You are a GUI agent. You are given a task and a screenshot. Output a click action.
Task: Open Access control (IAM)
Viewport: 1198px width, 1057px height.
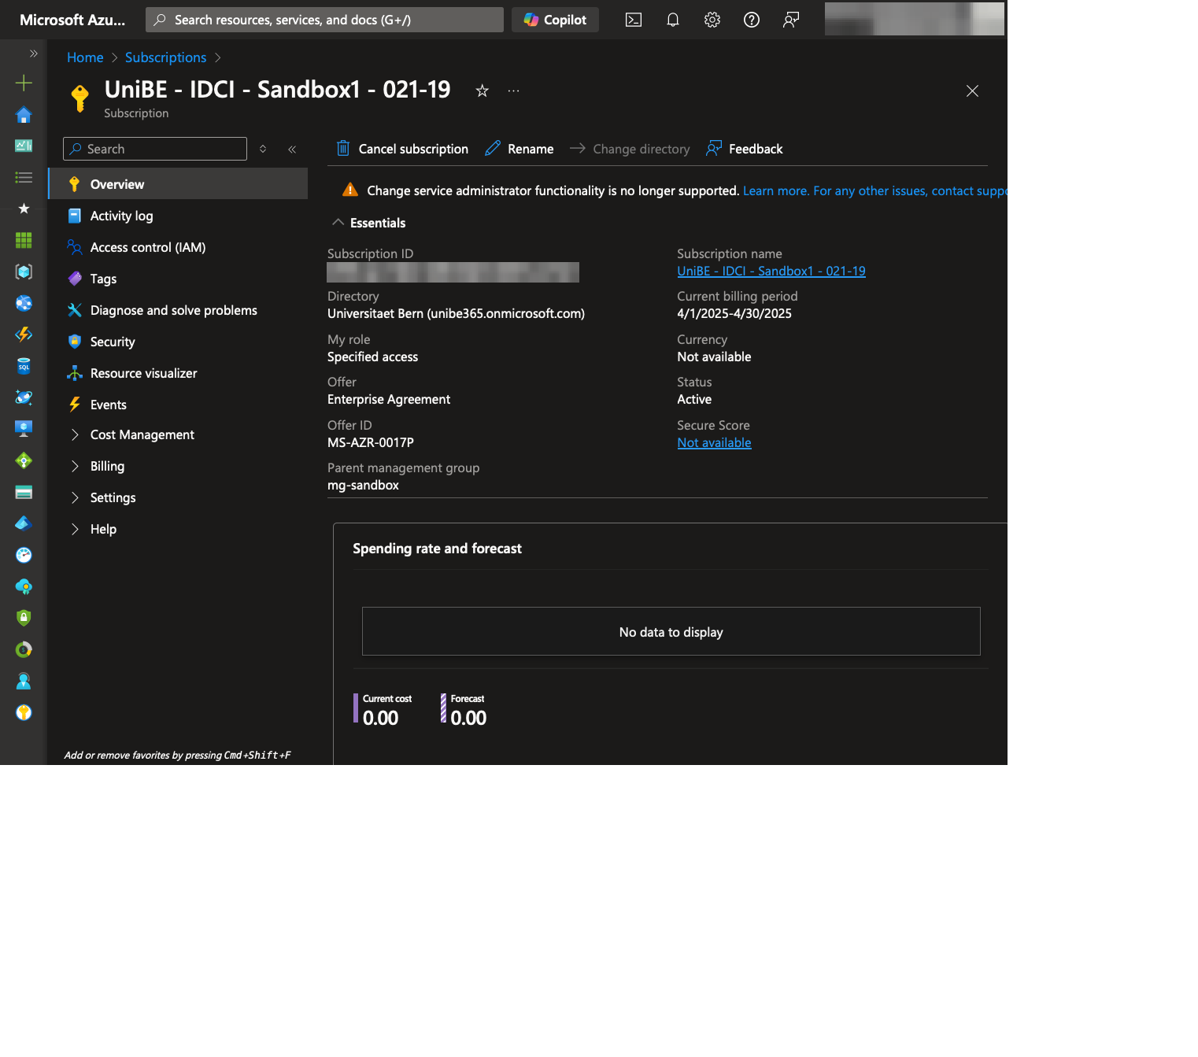point(147,247)
